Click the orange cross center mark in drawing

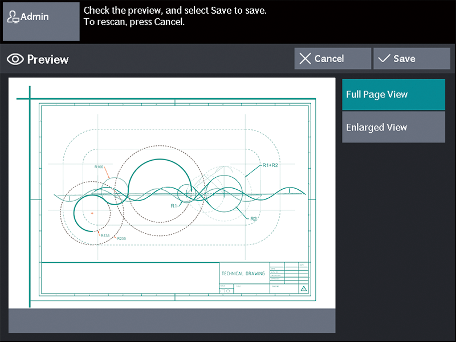point(92,213)
